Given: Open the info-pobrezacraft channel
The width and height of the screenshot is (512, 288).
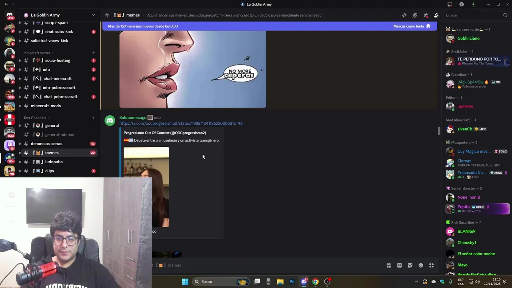Looking at the screenshot, I should (59, 88).
